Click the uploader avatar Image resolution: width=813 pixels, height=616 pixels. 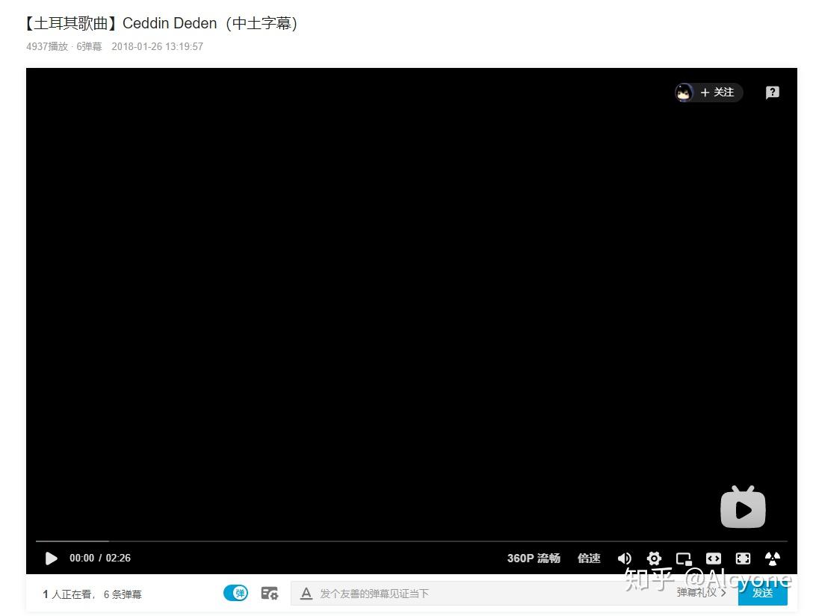(684, 92)
